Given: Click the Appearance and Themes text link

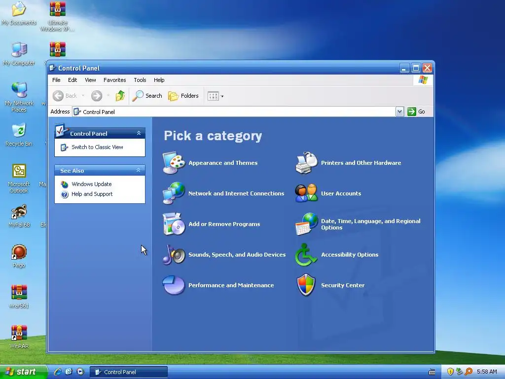Looking at the screenshot, I should point(223,163).
